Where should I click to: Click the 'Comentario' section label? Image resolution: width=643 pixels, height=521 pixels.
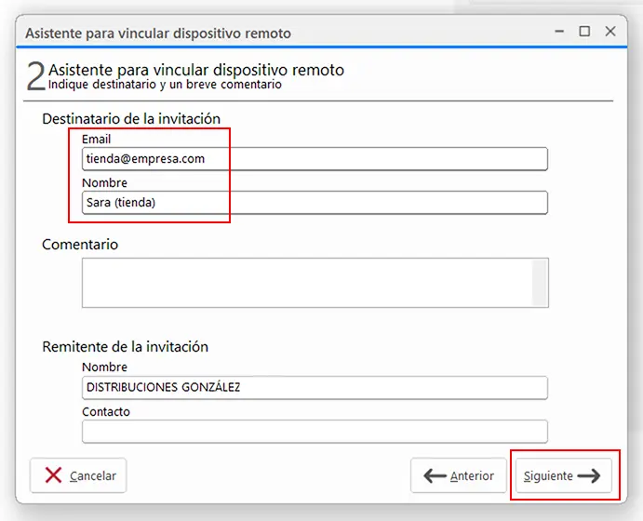point(80,245)
